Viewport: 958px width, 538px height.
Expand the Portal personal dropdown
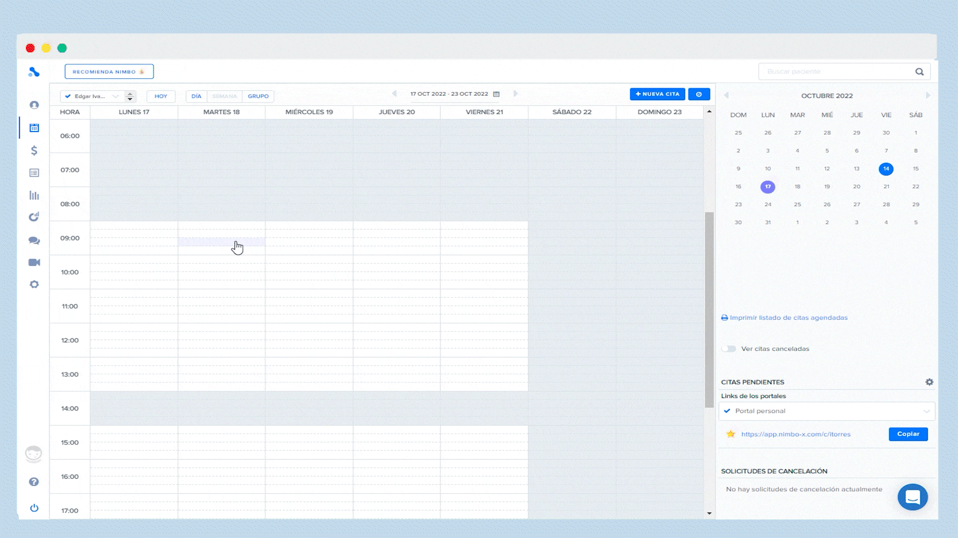coord(827,411)
